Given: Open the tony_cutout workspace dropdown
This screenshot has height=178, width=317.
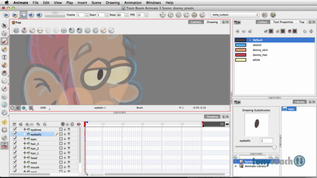Looking at the screenshot, I should pos(235,15).
